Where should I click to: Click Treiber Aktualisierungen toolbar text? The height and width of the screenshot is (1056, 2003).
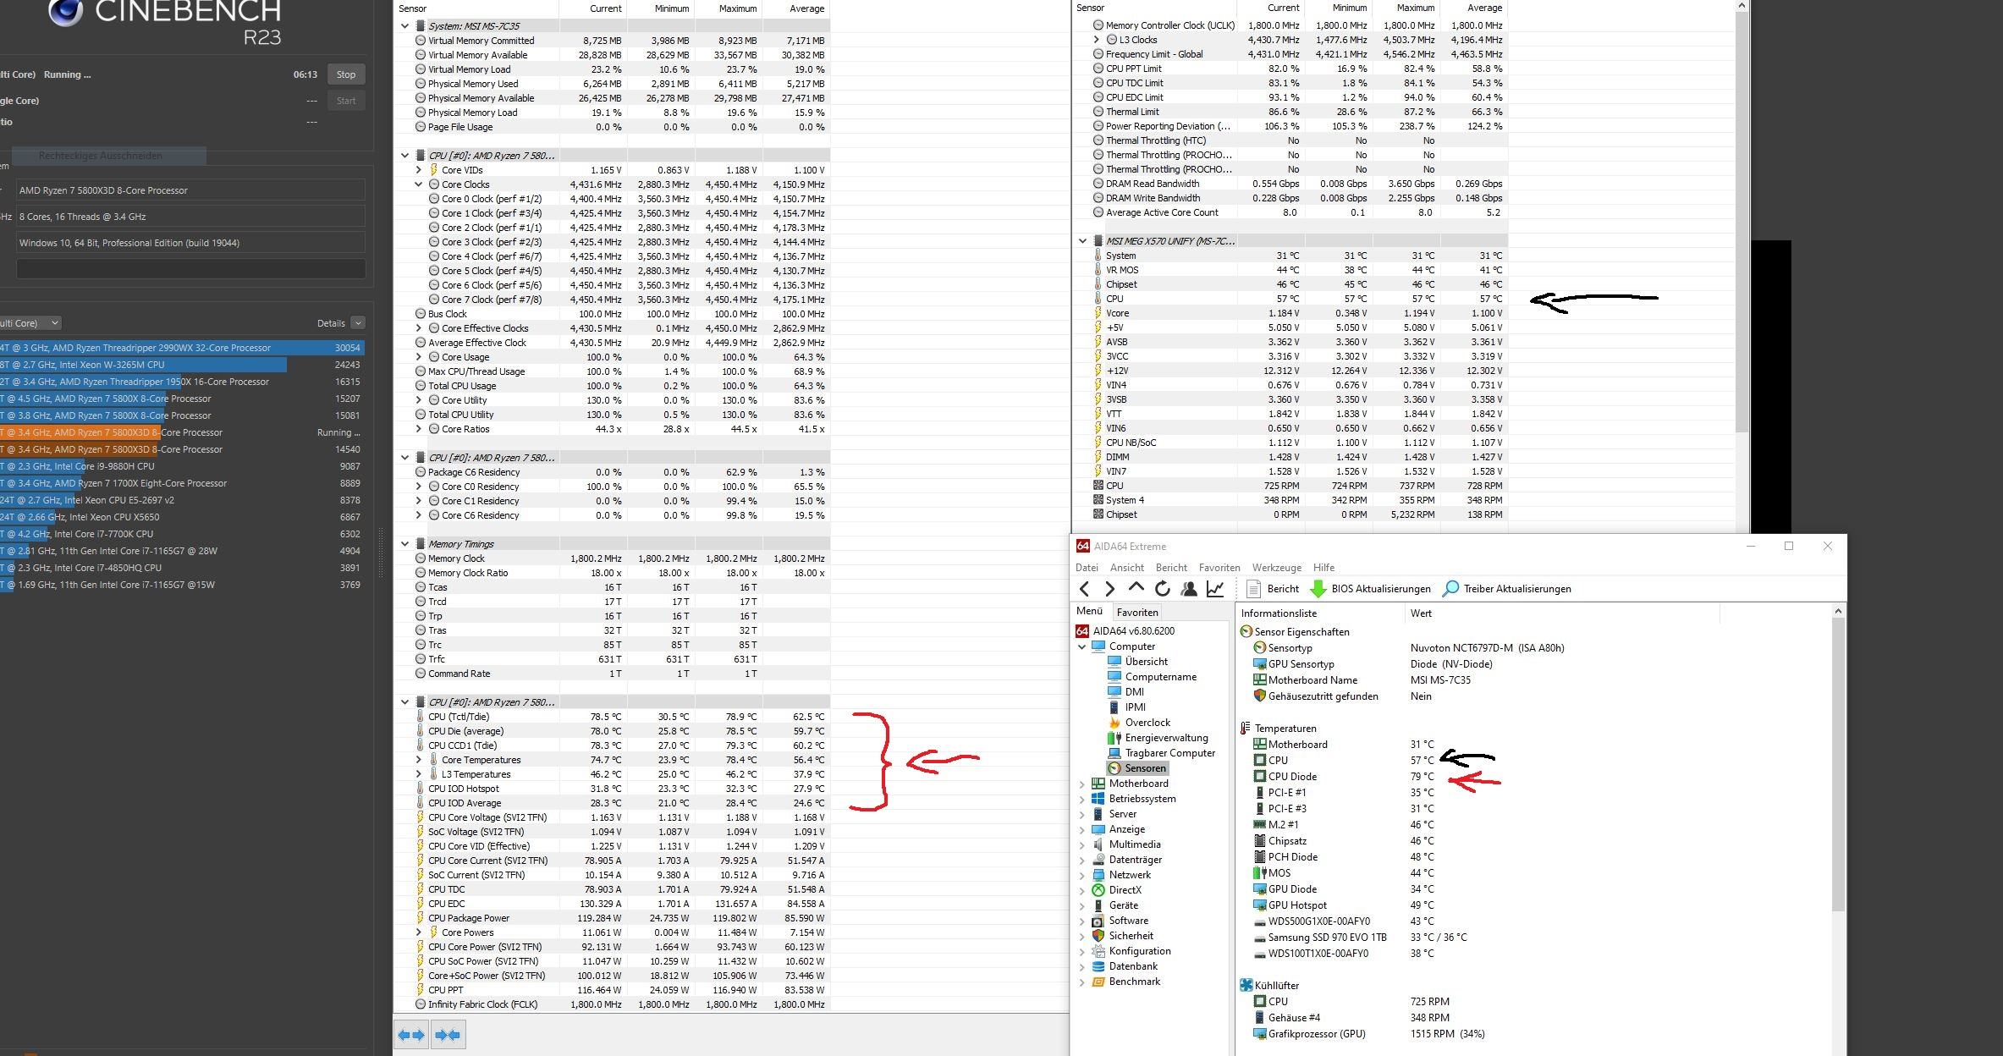[1517, 589]
